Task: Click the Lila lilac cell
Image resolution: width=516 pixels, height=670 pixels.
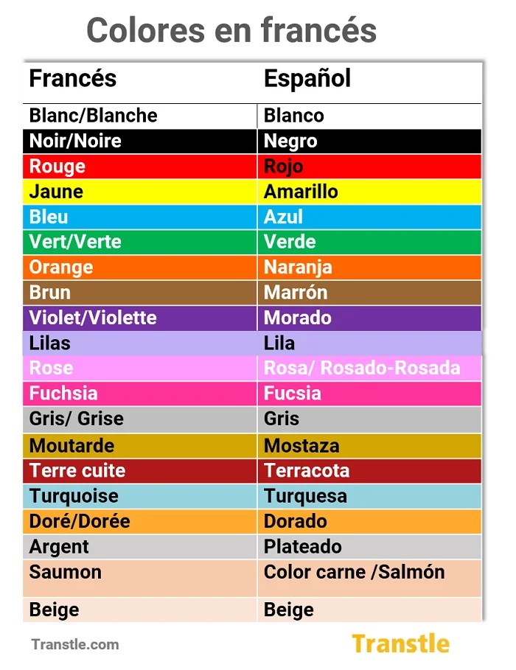Action: 369,343
